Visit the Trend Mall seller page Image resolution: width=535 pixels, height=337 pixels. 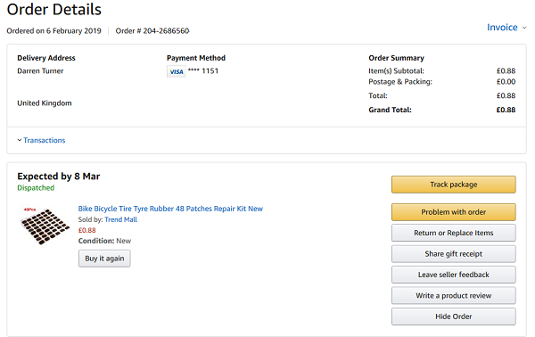[120, 219]
